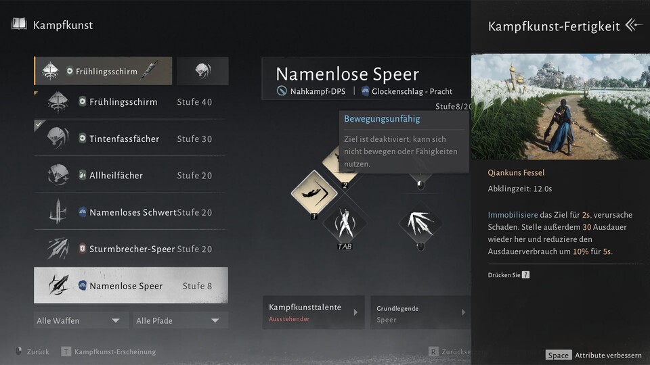Select the triple-spear skill diamond icon
This screenshot has height=365, width=650.
(420, 222)
